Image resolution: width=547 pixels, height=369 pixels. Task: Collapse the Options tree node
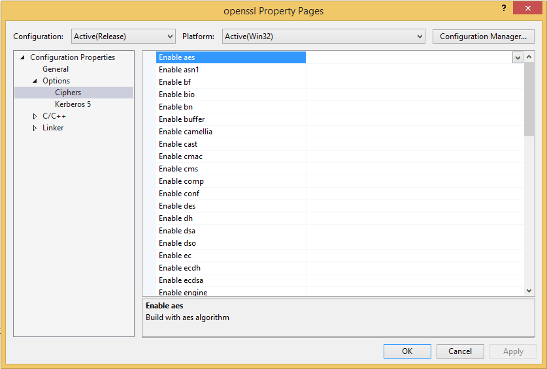coord(35,81)
